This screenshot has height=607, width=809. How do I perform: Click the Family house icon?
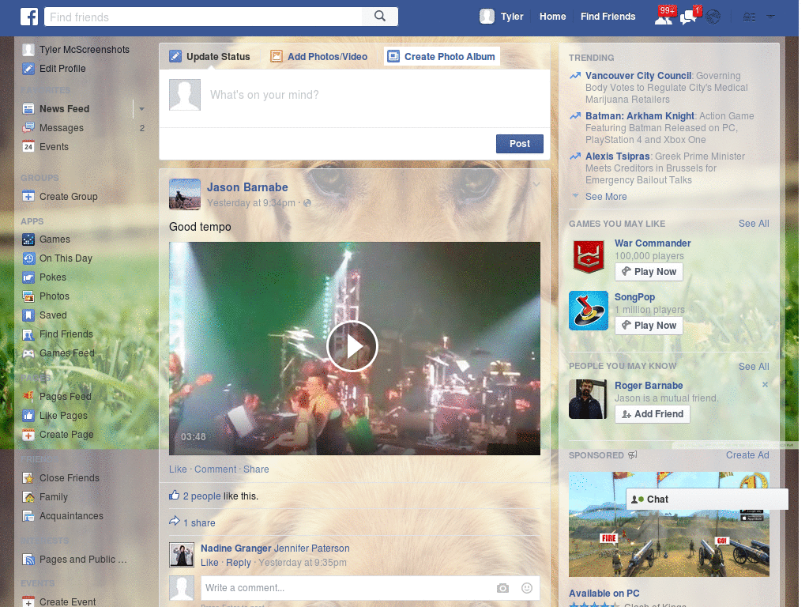pyautogui.click(x=28, y=497)
